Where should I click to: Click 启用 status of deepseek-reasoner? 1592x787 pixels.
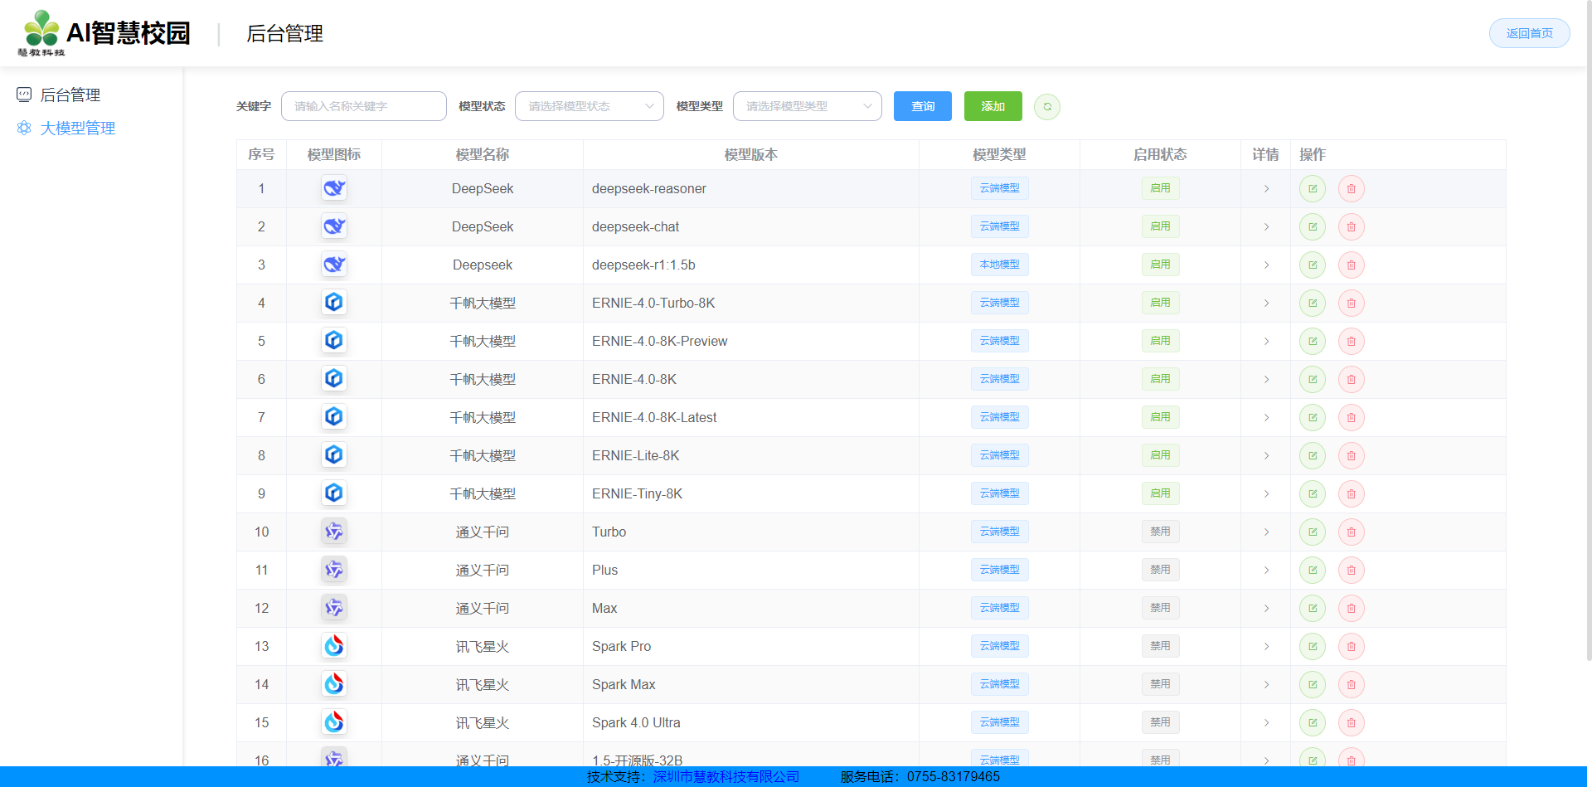tap(1160, 188)
